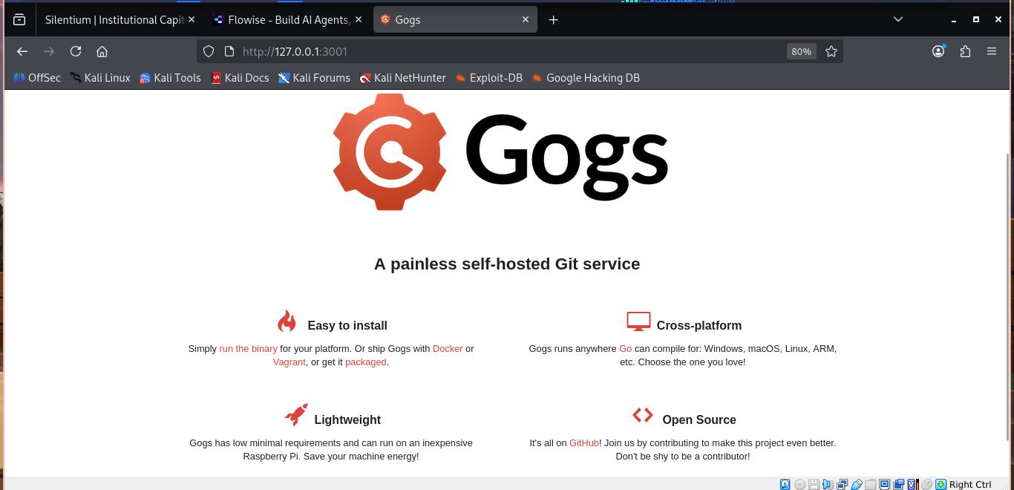Open the Kali NetHunter bookmark
This screenshot has height=490, width=1014.
coord(403,78)
